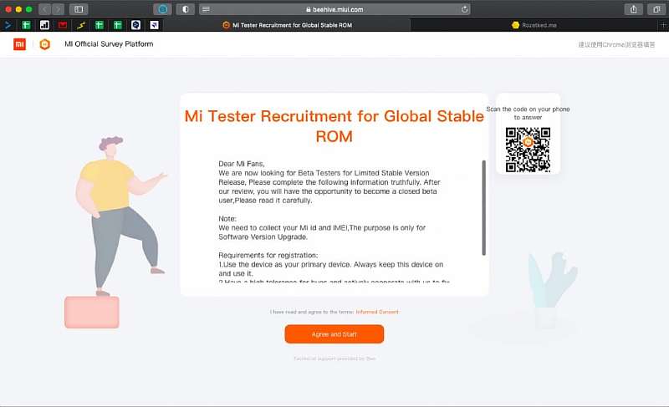Click the QR code image
The width and height of the screenshot is (669, 407).
point(528,148)
